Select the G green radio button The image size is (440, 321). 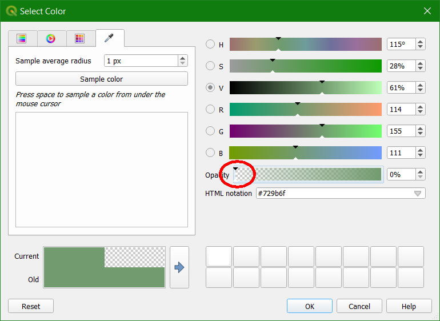210,131
